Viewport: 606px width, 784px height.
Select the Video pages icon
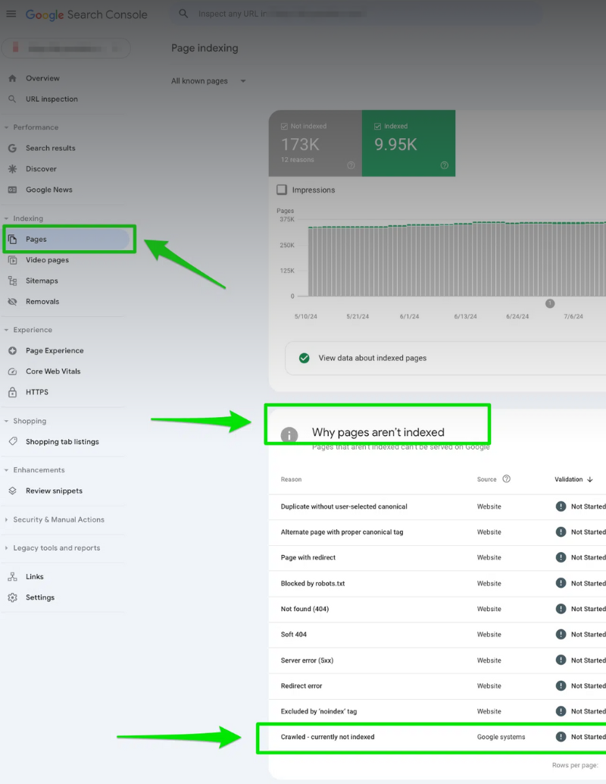(x=14, y=259)
